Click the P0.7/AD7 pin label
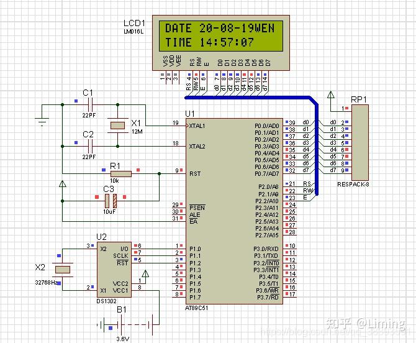The image size is (416, 343). pyautogui.click(x=267, y=174)
